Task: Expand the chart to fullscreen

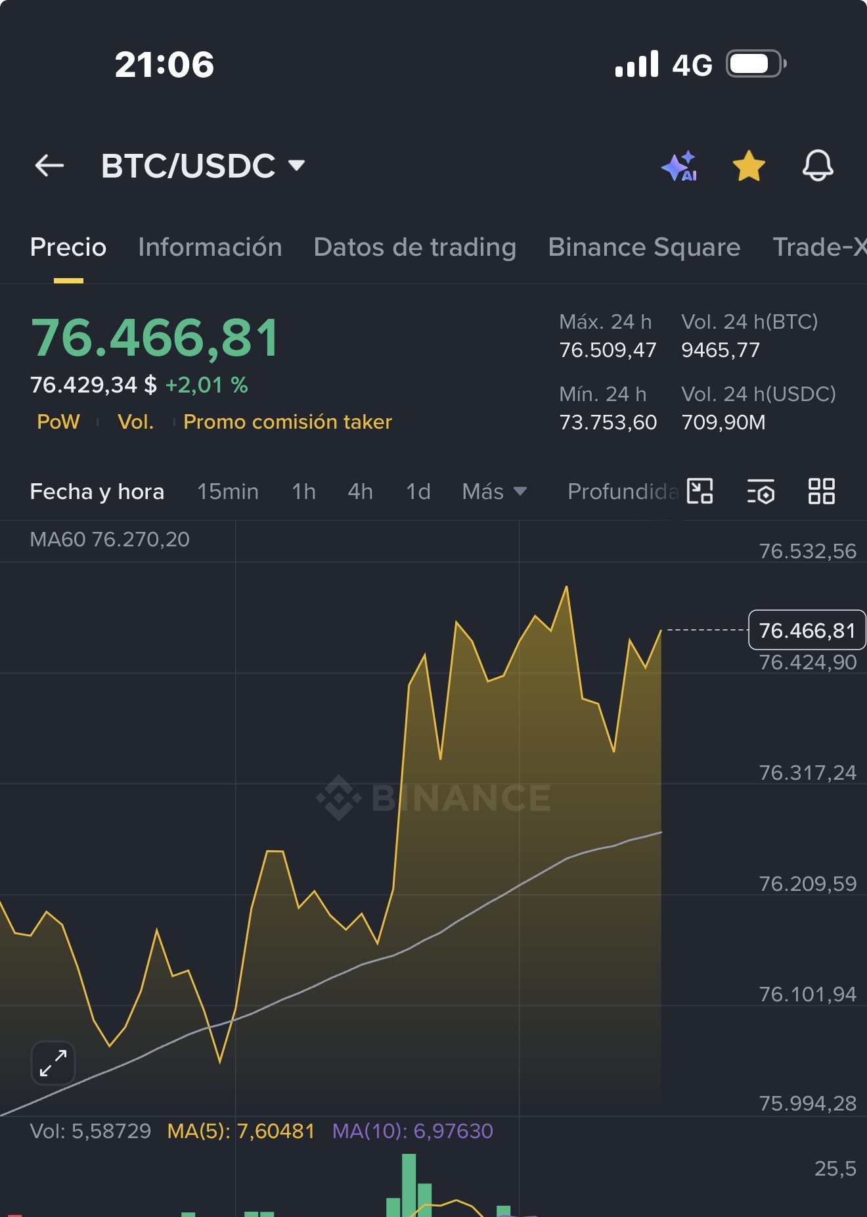Action: click(53, 1062)
